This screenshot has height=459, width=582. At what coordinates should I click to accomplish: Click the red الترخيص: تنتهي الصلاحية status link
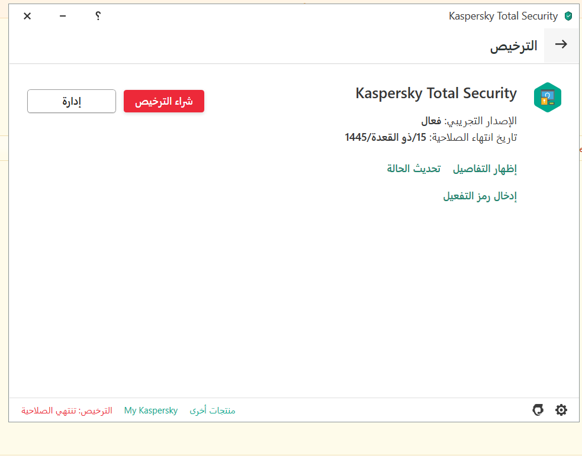coord(67,410)
